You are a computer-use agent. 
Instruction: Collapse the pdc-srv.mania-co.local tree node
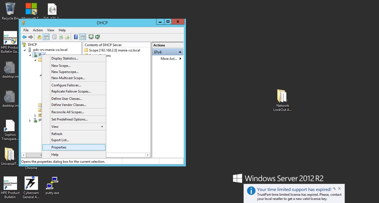click(x=24, y=50)
